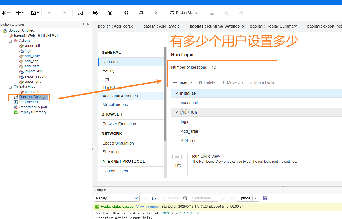This screenshot has width=342, height=219.
Task: Click the first greyed snapshot toolbar icon
Action: click(226, 13)
